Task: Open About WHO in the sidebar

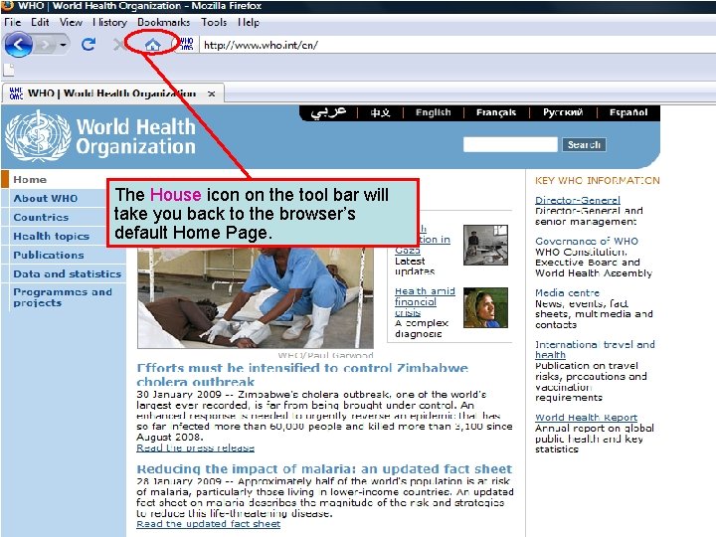Action: [45, 198]
